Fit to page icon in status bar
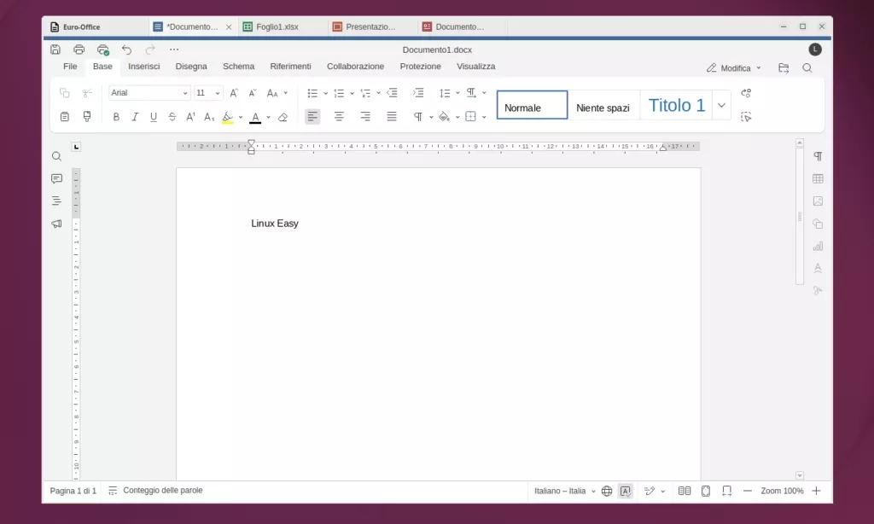The image size is (874, 524). pyautogui.click(x=706, y=491)
